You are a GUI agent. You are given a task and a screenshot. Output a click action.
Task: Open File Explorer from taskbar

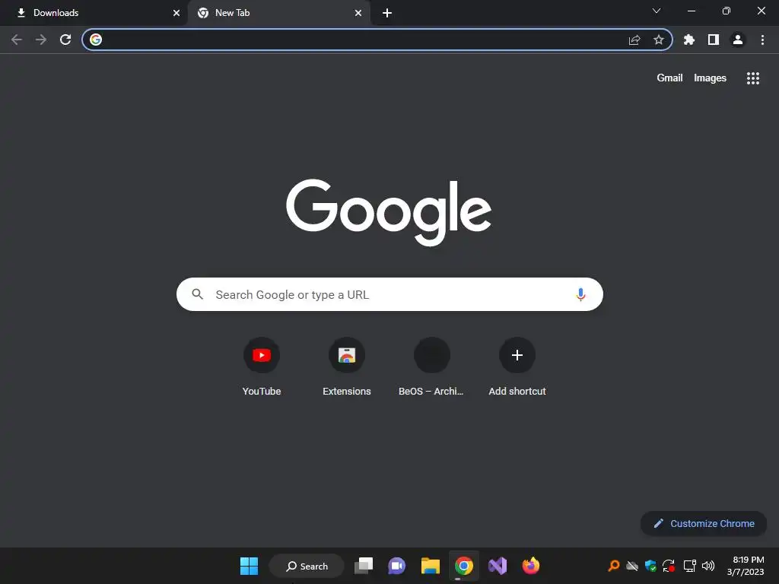[x=431, y=566]
